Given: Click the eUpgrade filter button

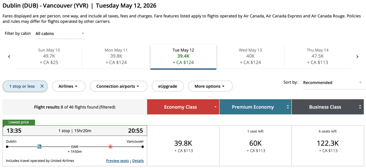Looking at the screenshot, I should 168,86.
